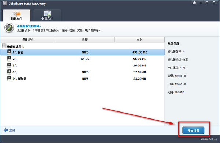Click NTFS type in D:\ row

point(85,78)
